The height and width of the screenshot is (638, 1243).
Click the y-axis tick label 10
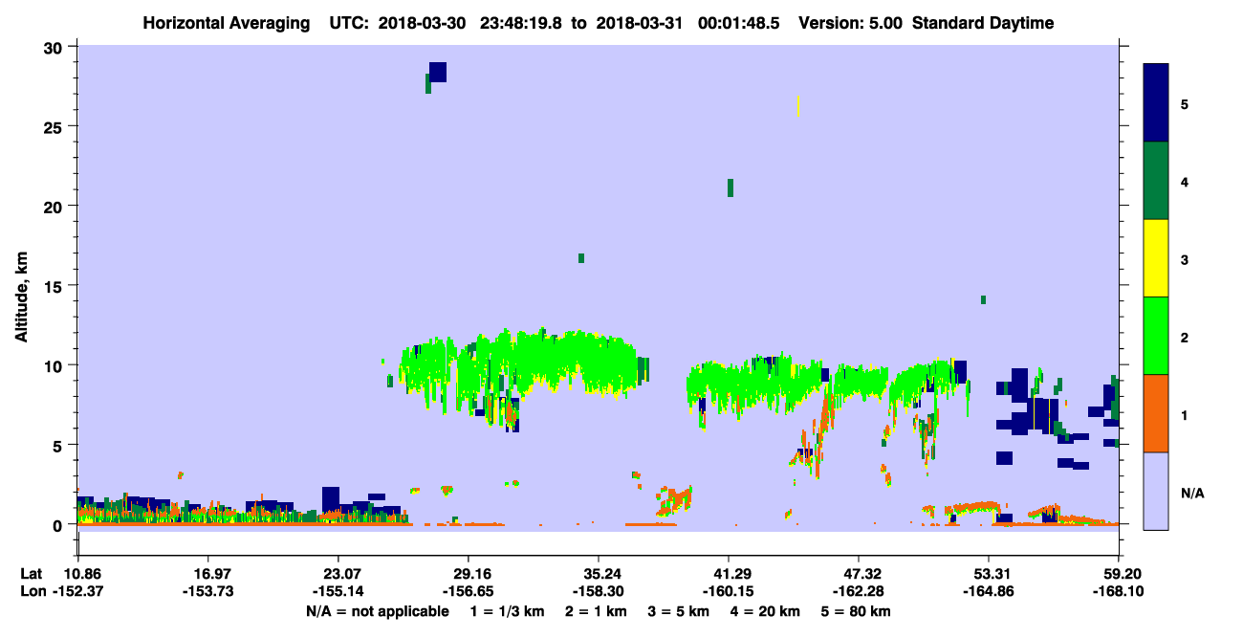coord(55,365)
